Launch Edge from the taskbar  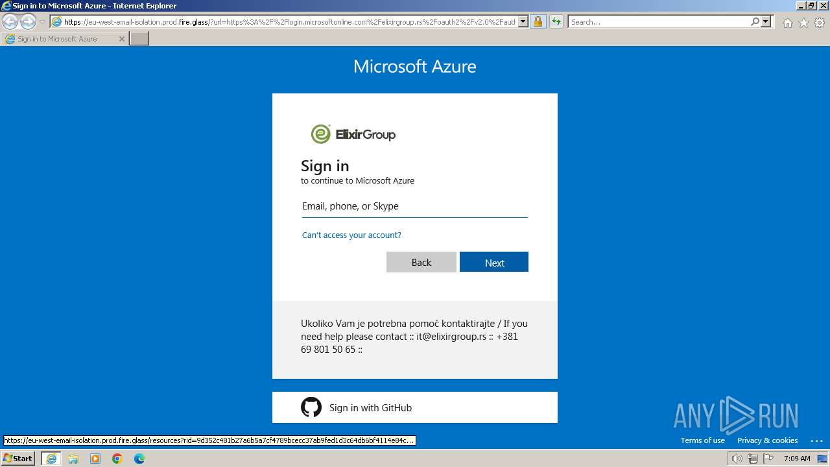[x=139, y=459]
